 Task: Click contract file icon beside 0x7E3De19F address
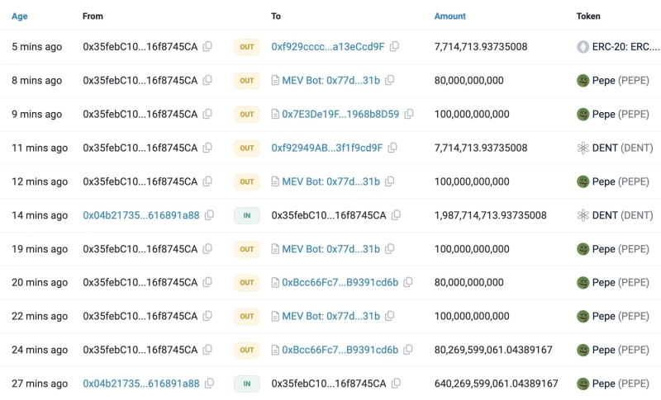click(x=276, y=115)
